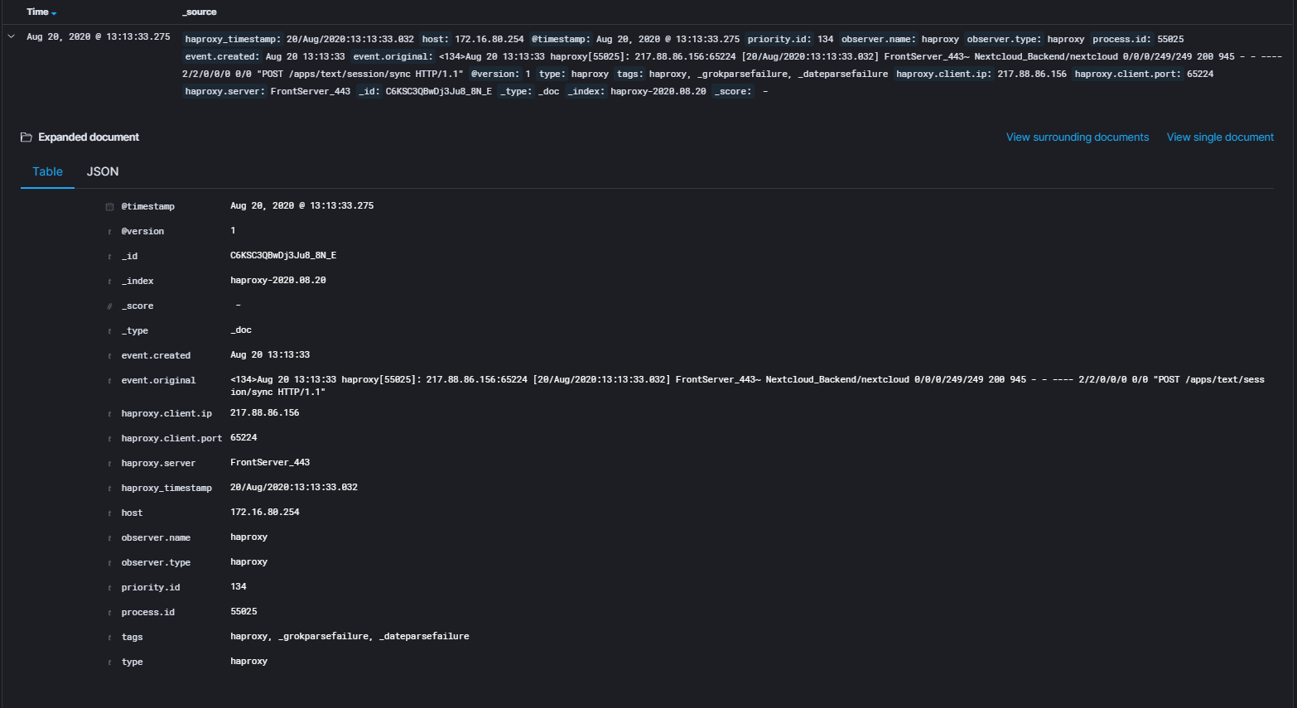Screen dimensions: 1297x708
Task: Switch to the JSON tab
Action: click(102, 171)
